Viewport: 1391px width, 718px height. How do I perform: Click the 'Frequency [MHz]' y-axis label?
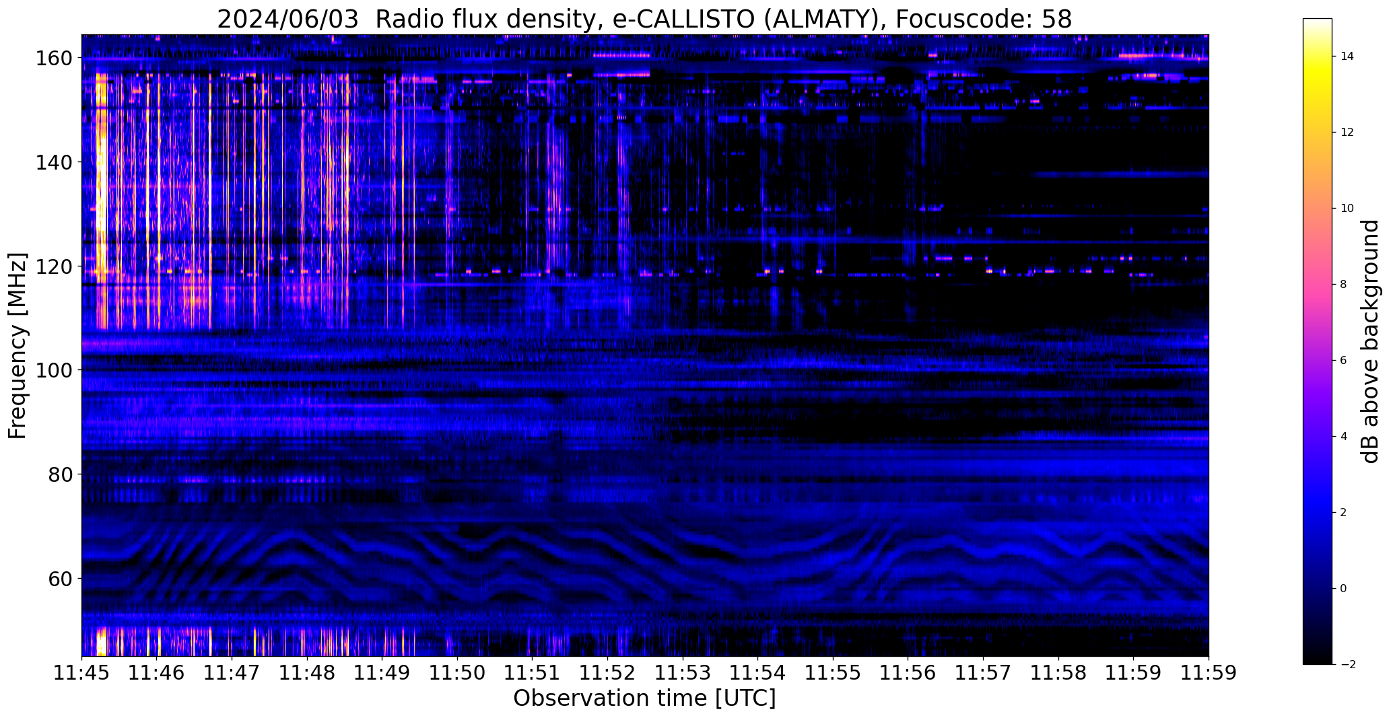18,346
